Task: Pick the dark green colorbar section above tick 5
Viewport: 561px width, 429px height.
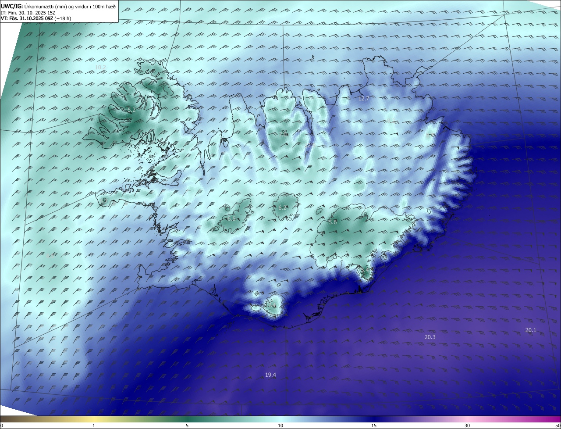Action: (x=187, y=419)
